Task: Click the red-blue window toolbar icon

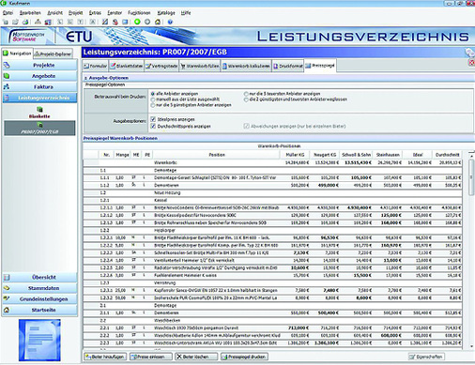Action: click(x=48, y=22)
